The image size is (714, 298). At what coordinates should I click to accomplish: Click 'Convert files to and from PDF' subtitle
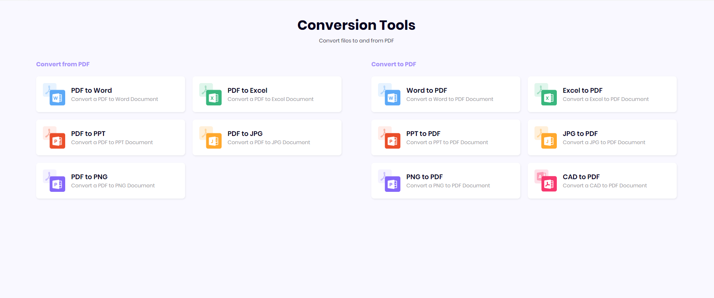click(356, 41)
